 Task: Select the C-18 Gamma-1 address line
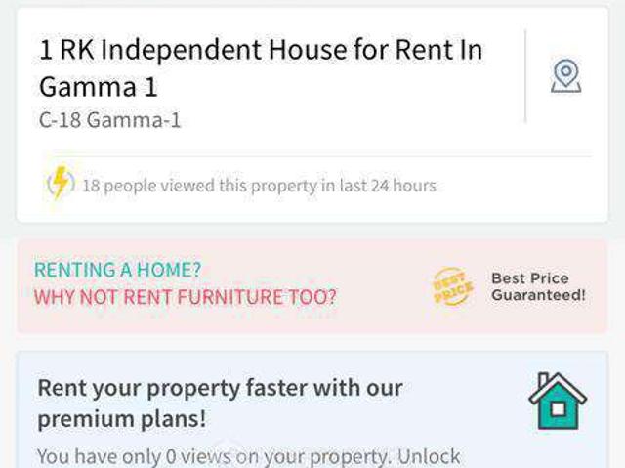tap(109, 121)
